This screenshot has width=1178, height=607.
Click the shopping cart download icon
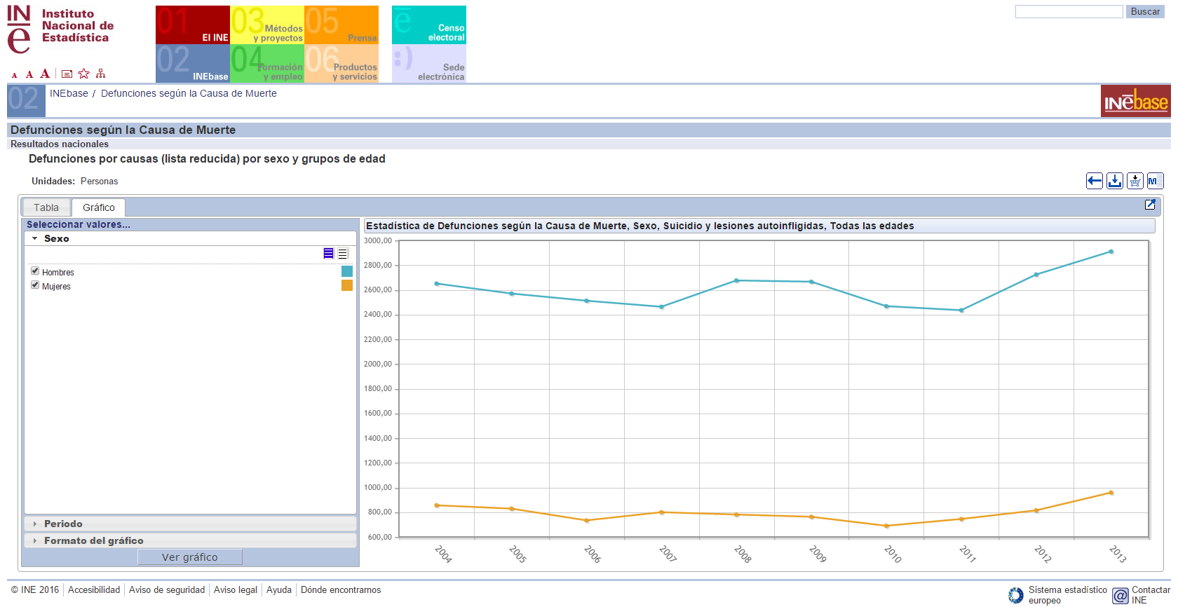(1135, 181)
